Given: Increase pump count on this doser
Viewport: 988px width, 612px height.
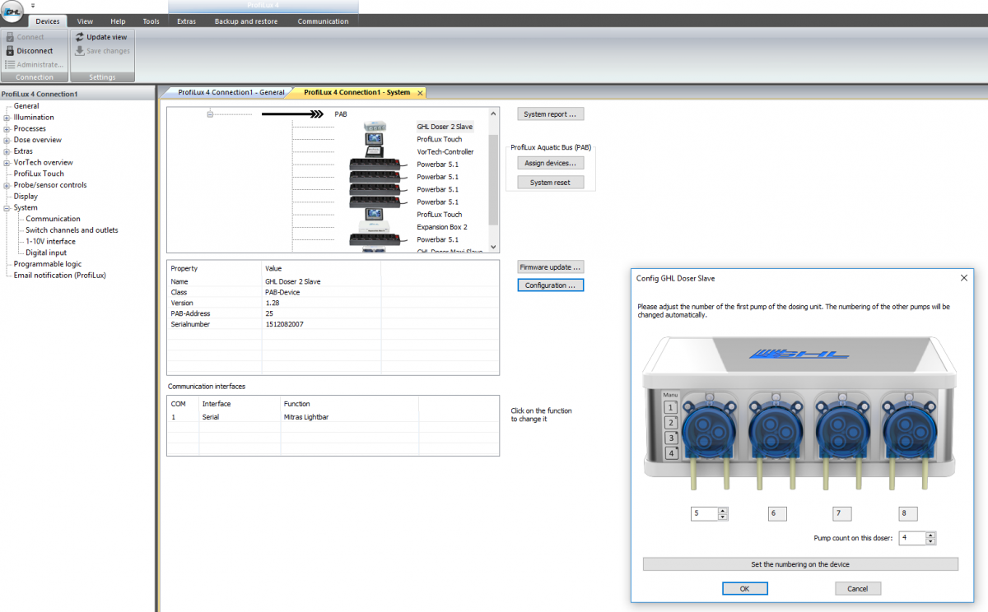Looking at the screenshot, I should click(x=930, y=535).
